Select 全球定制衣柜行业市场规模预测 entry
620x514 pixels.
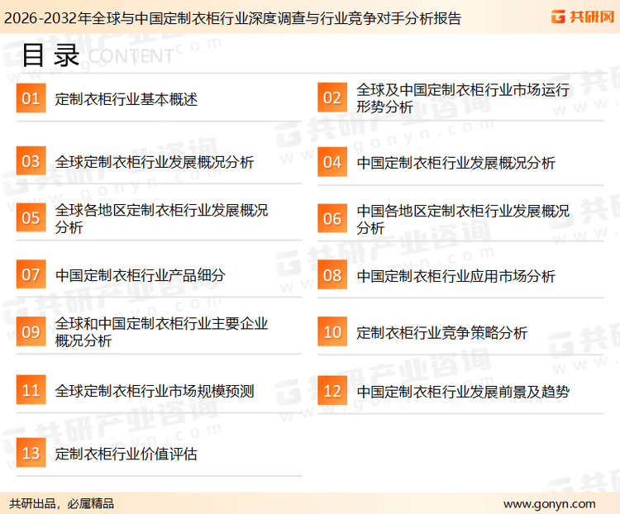coord(154,391)
